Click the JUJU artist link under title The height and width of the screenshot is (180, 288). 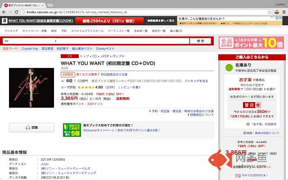pos(64,68)
